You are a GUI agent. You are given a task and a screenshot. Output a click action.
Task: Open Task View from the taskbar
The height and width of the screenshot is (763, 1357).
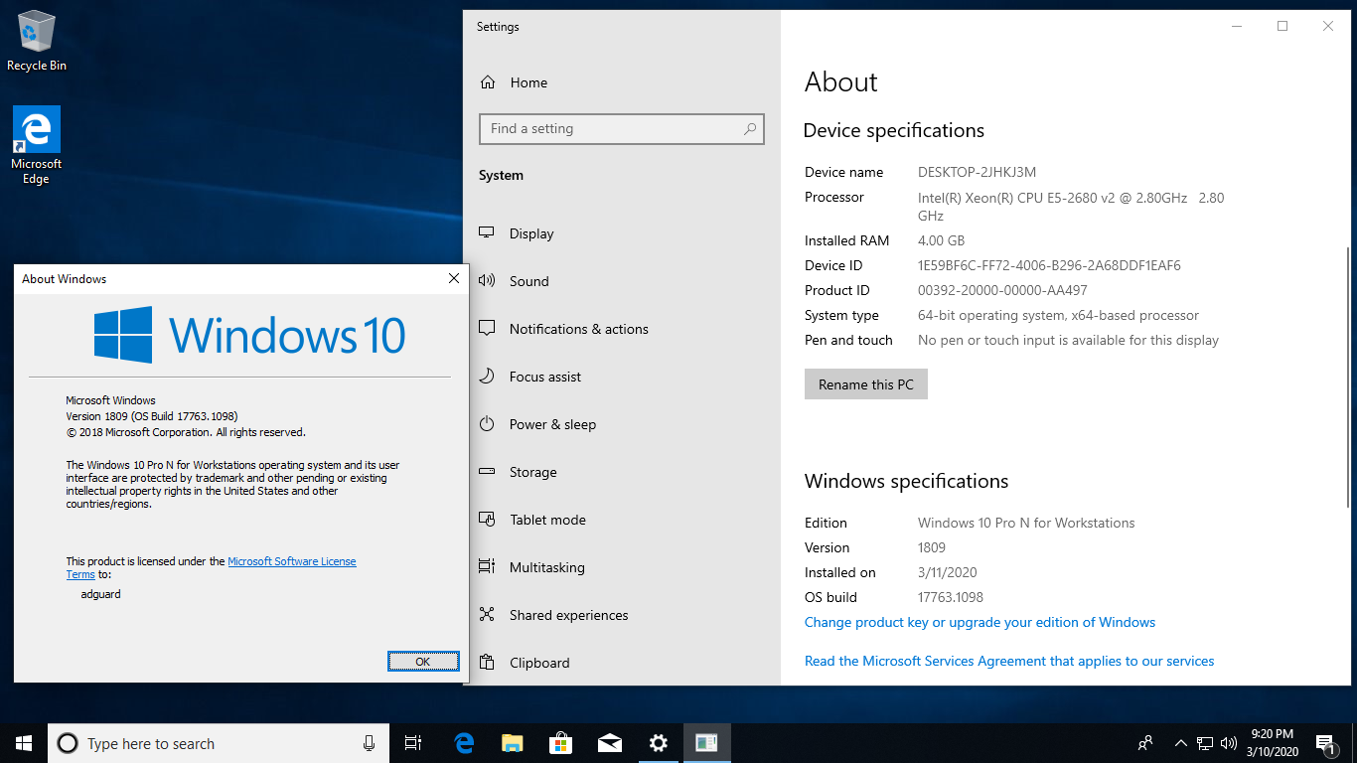(x=413, y=743)
